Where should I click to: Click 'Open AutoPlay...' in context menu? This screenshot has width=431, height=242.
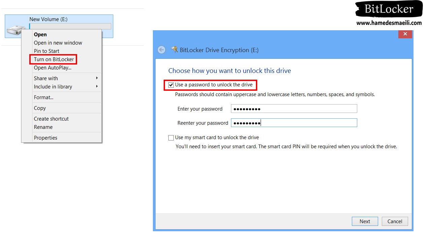pos(62,68)
